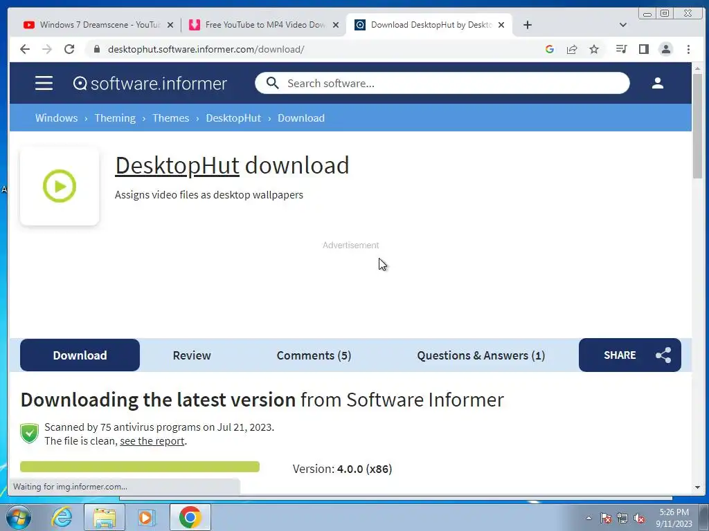
Task: Click the scrollbar up arrow
Action: coord(697,68)
